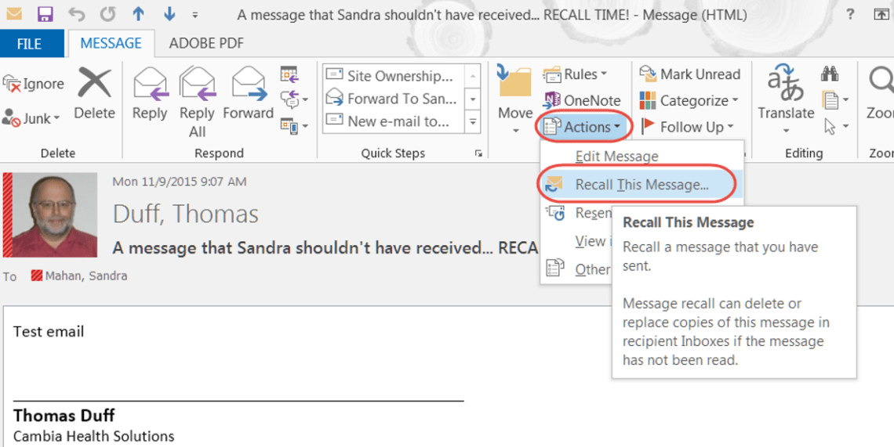Click the Translate button
Screen dimensions: 894x447
pos(786,100)
